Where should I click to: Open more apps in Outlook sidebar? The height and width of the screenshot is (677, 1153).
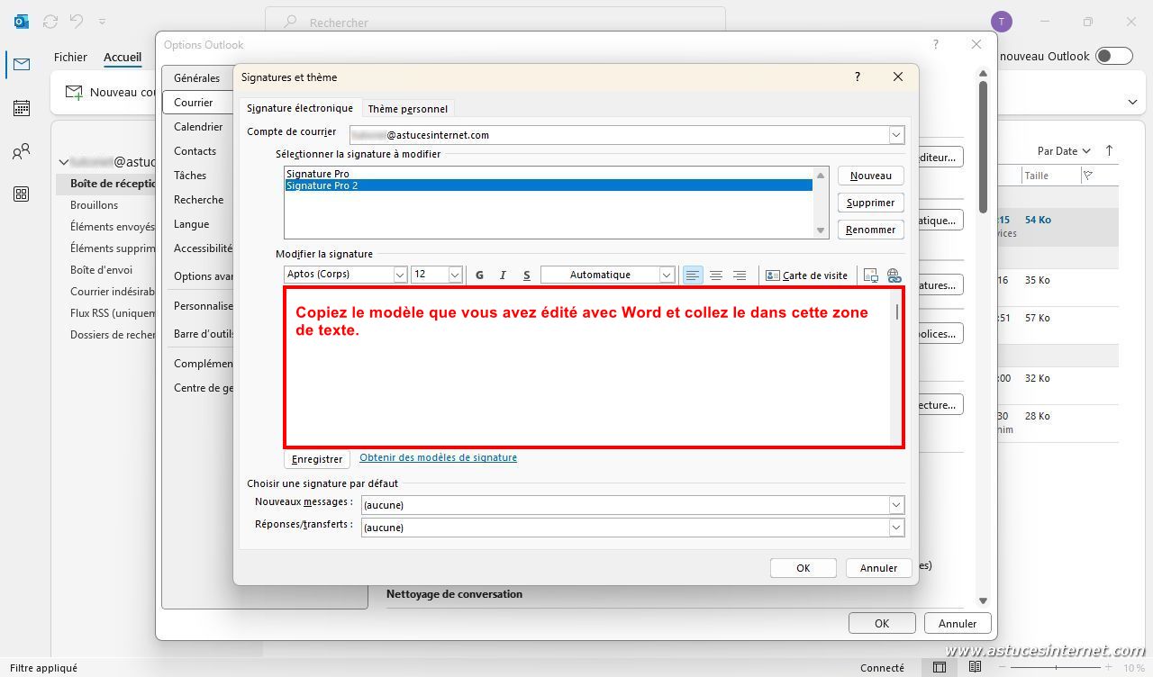(22, 194)
